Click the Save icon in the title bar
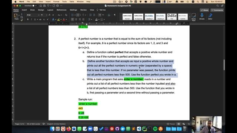Image resolution: width=237 pixels, height=133 pixels. point(44,6)
